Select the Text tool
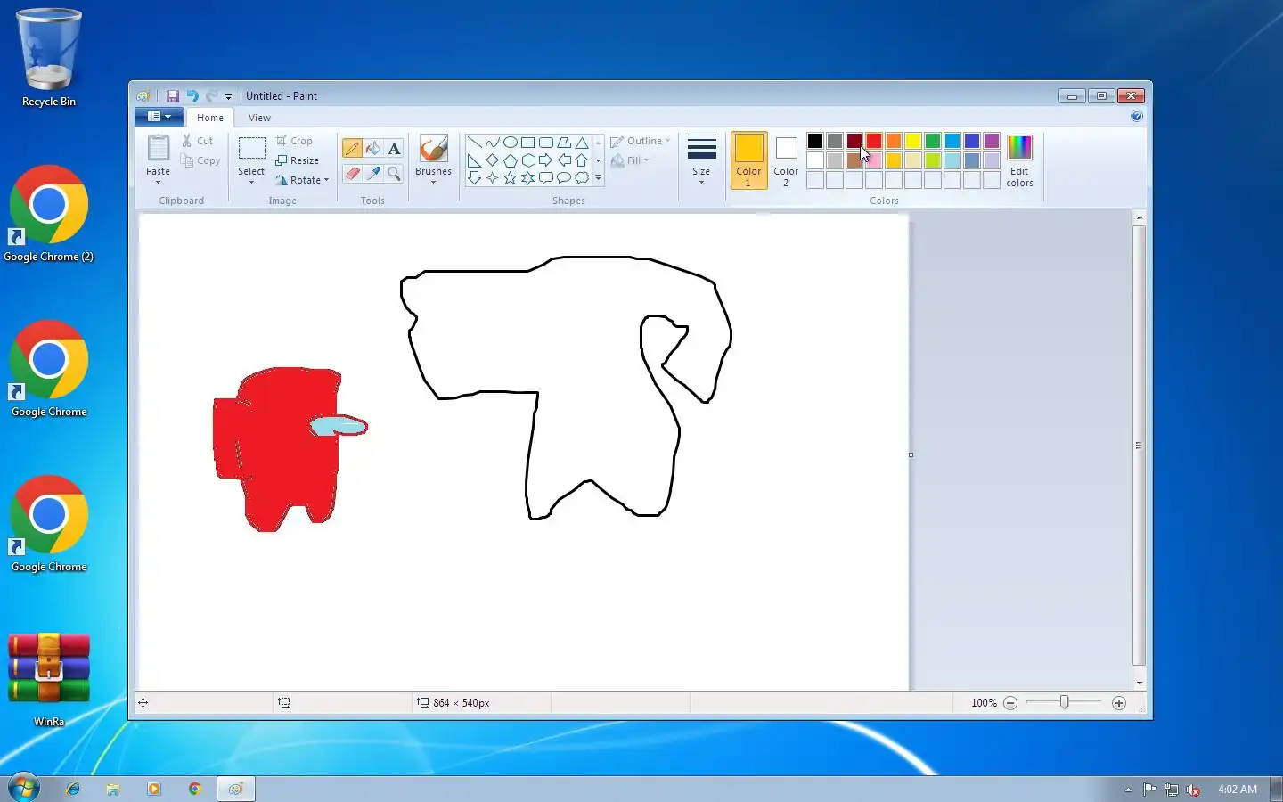Image resolution: width=1283 pixels, height=802 pixels. [394, 149]
